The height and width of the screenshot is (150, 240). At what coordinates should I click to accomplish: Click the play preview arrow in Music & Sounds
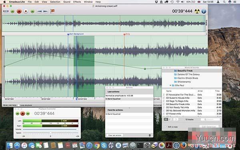pos(176,119)
